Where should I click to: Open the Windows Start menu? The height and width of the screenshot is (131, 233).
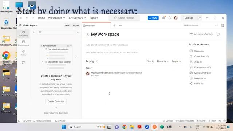(x=64, y=127)
